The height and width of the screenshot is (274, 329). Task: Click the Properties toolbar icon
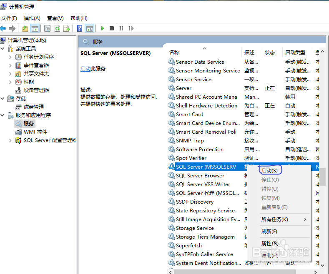point(47,28)
